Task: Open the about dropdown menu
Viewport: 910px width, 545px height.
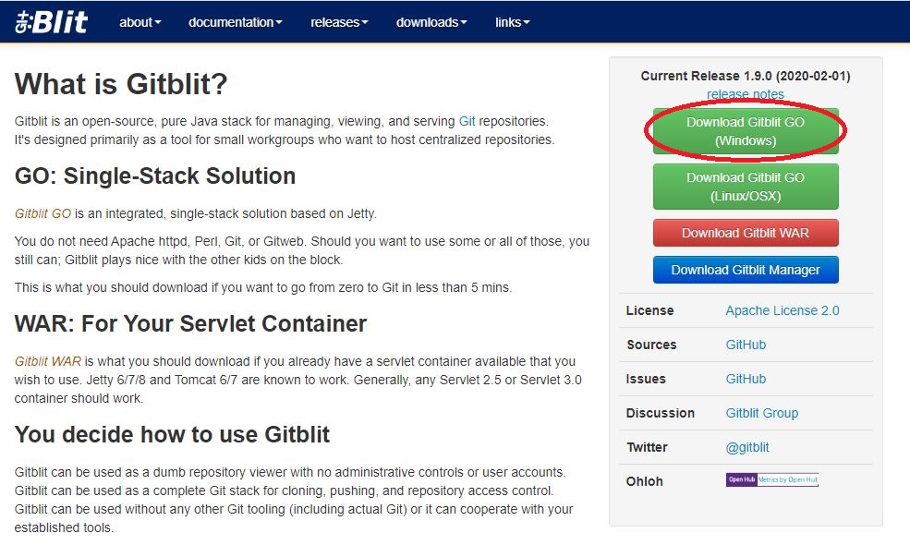Action: tap(140, 22)
